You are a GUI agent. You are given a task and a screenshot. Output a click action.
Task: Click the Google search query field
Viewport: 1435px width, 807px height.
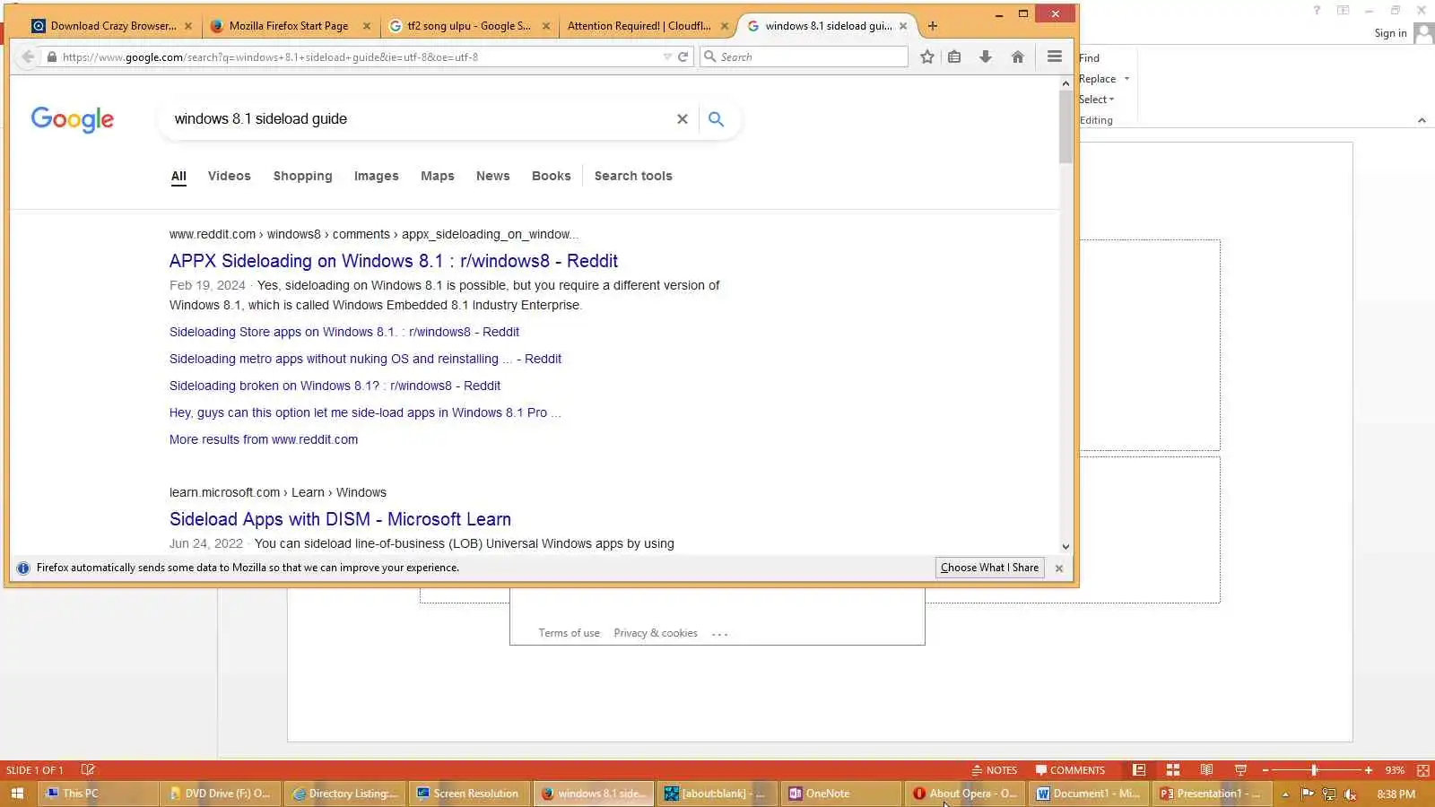click(x=418, y=118)
